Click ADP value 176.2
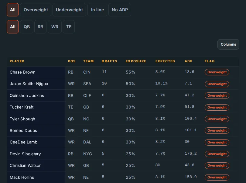Screen dimensions: 246x183 (x=191, y=154)
